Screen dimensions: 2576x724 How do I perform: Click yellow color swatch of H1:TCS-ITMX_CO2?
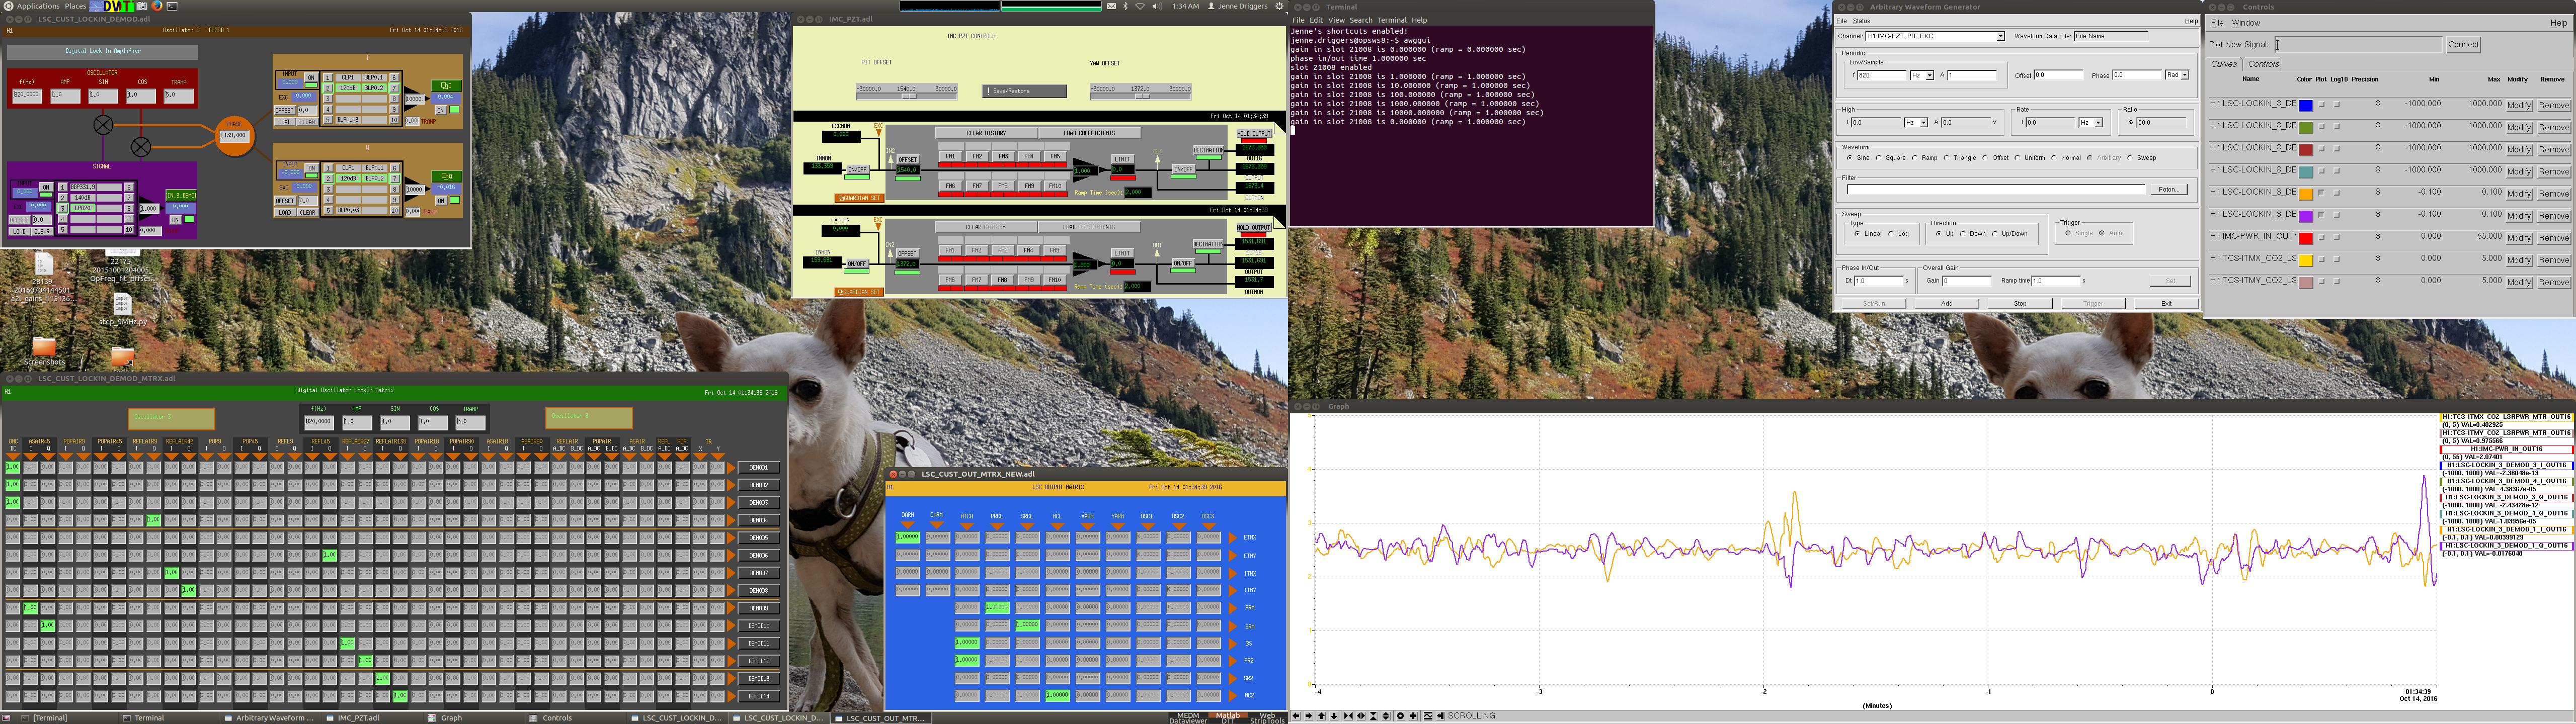click(2306, 260)
